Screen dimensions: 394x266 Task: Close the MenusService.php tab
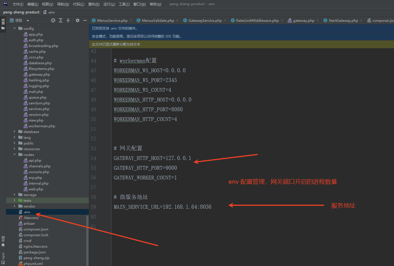pyautogui.click(x=131, y=20)
